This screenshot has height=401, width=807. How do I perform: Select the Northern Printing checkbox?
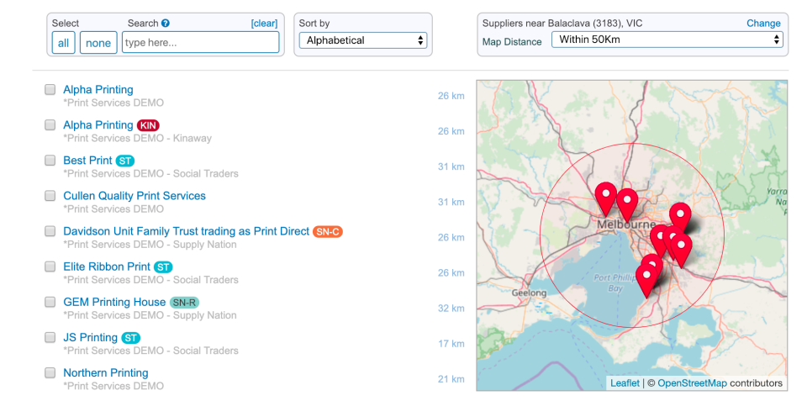coord(50,372)
